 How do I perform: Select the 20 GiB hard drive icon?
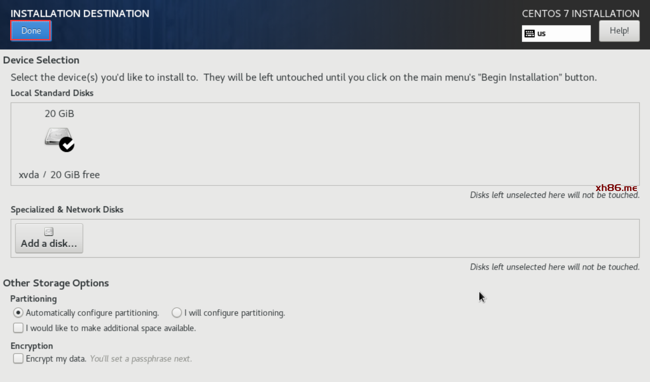click(x=57, y=137)
